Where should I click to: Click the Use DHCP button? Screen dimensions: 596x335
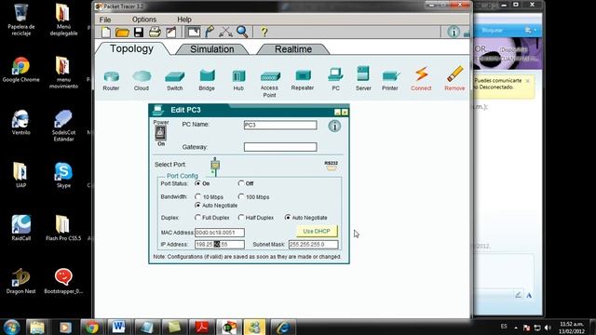317,231
